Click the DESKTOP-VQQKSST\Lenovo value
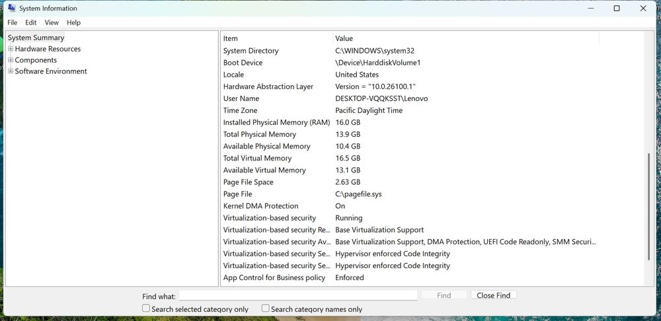661x321 pixels. pyautogui.click(x=381, y=98)
